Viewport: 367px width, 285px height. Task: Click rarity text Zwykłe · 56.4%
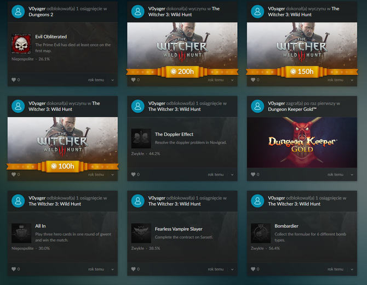click(x=265, y=248)
